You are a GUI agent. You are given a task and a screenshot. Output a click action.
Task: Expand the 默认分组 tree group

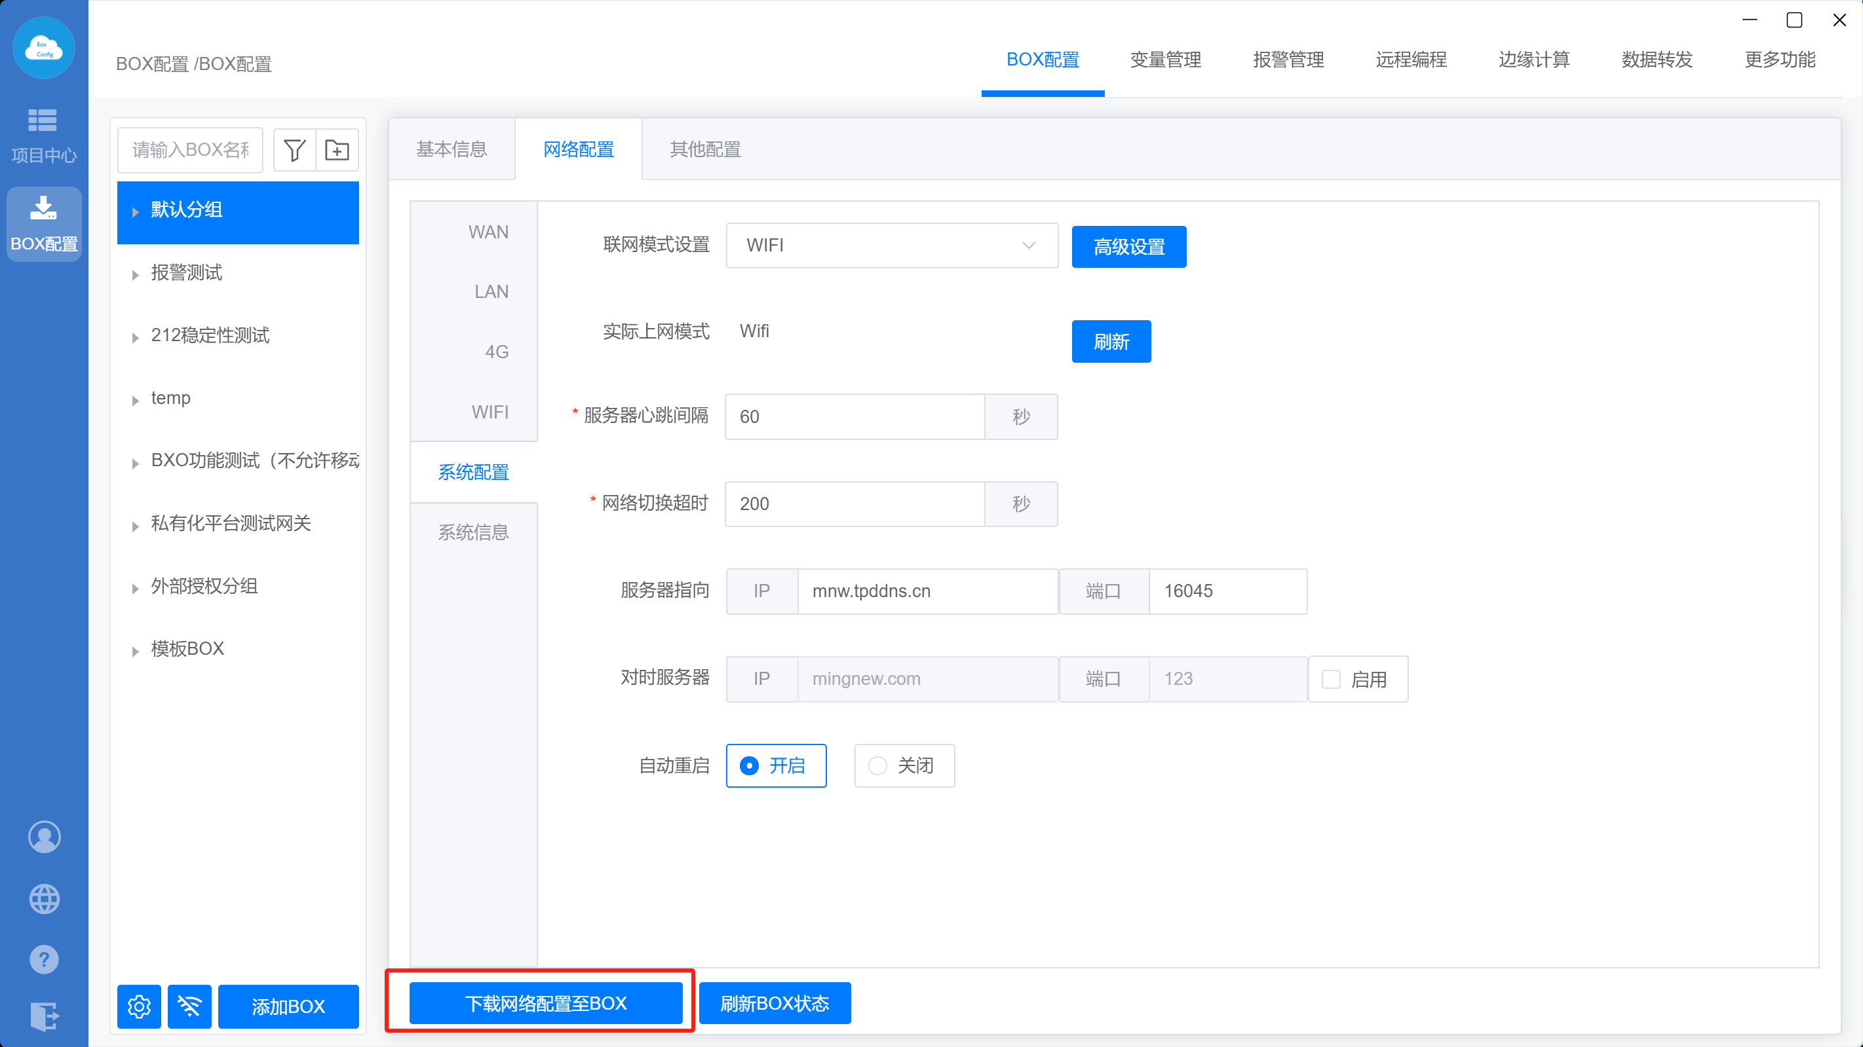coord(135,211)
